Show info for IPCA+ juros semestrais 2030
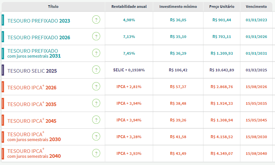Screen dimensions: 275x165 (x=96, y=137)
